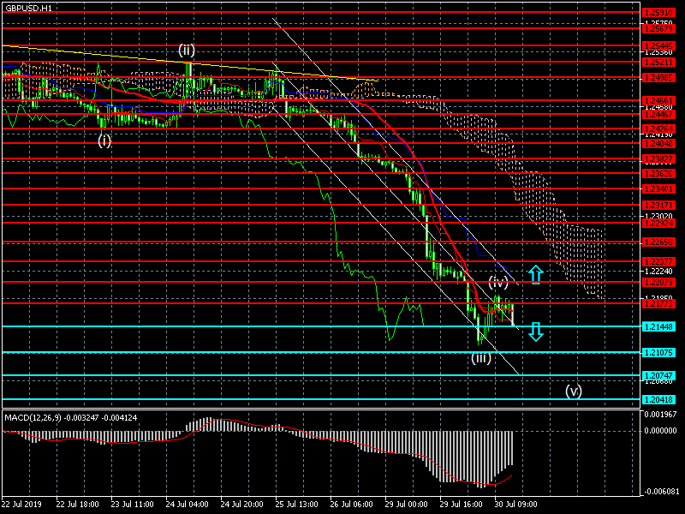Click the 1.24048 price level tag
The width and height of the screenshot is (685, 514).
coord(658,143)
